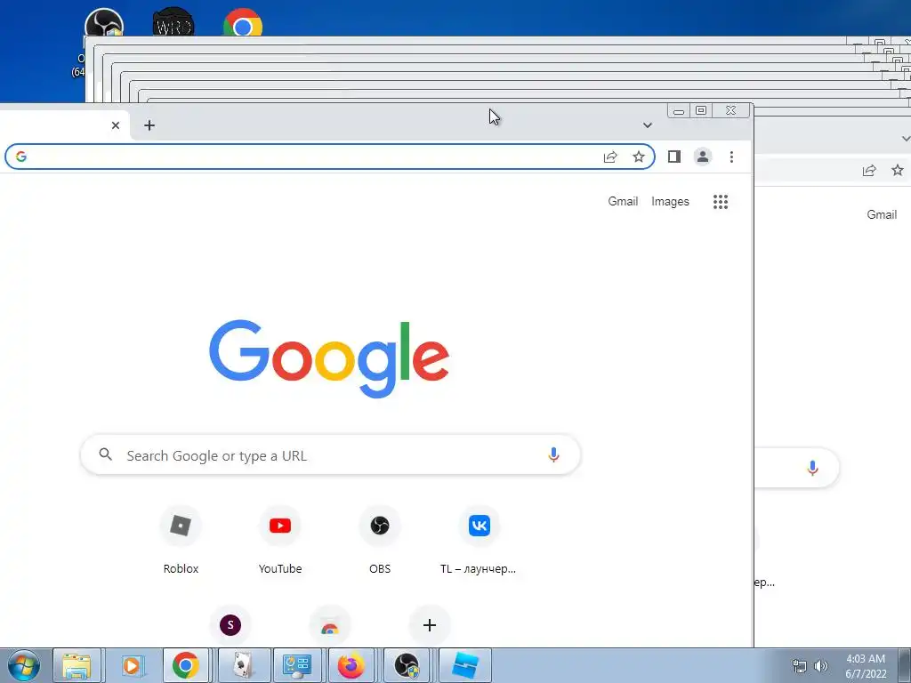Select the OBS desktop shortcut icon
Viewport: 911px width, 683px height.
pos(103,22)
